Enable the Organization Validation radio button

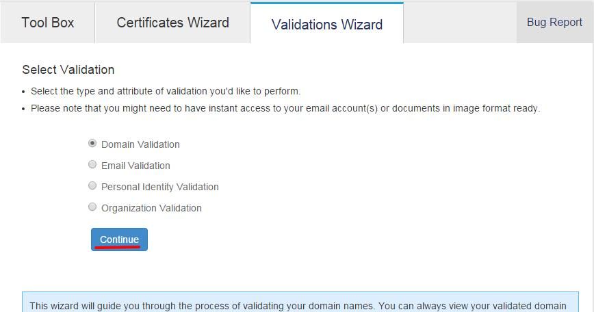[92, 207]
